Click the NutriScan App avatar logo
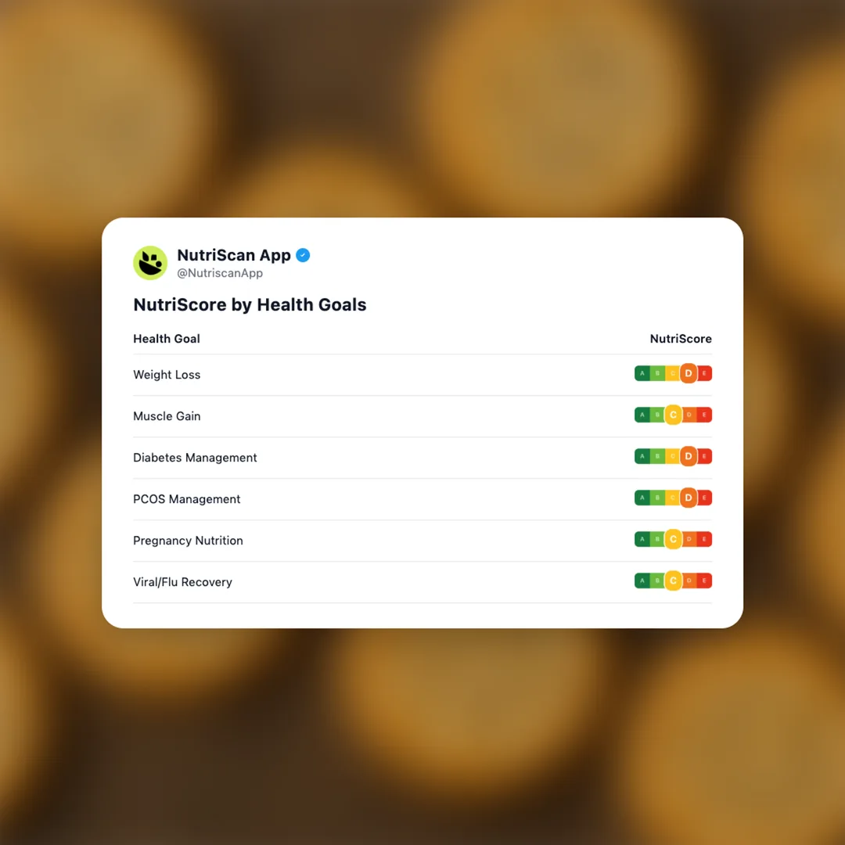Viewport: 845px width, 845px height. (x=150, y=263)
